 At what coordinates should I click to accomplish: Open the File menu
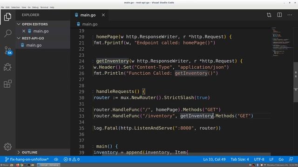2,7
